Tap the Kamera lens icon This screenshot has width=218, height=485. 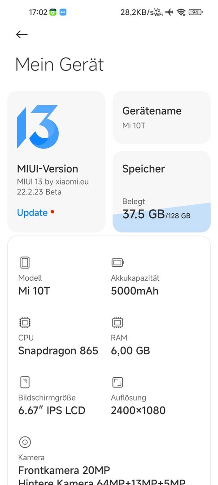click(25, 442)
